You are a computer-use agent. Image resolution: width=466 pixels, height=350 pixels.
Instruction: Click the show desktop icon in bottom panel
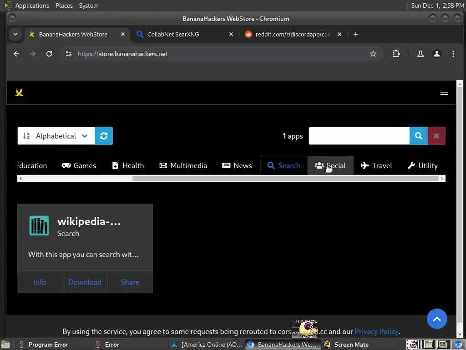5,345
